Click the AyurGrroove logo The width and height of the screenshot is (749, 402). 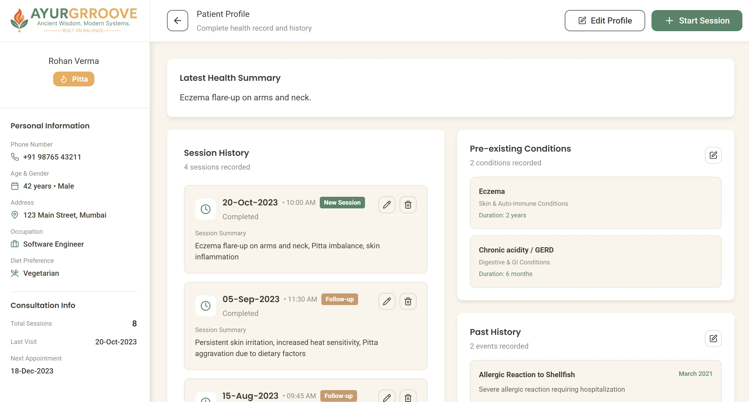coord(73,20)
